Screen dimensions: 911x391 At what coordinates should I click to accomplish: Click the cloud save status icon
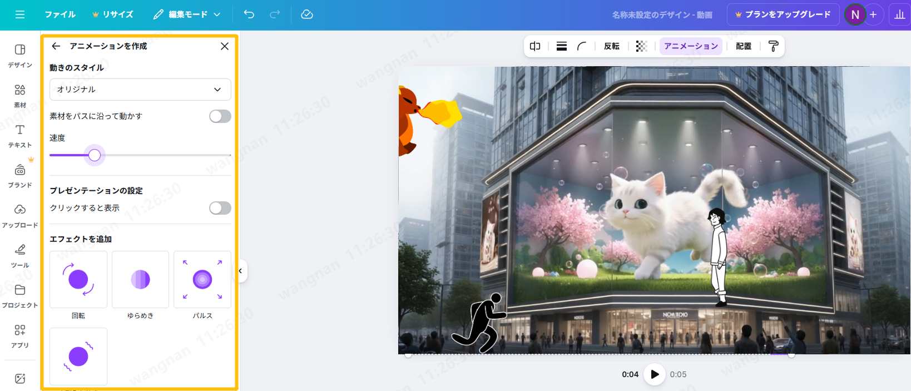(307, 14)
